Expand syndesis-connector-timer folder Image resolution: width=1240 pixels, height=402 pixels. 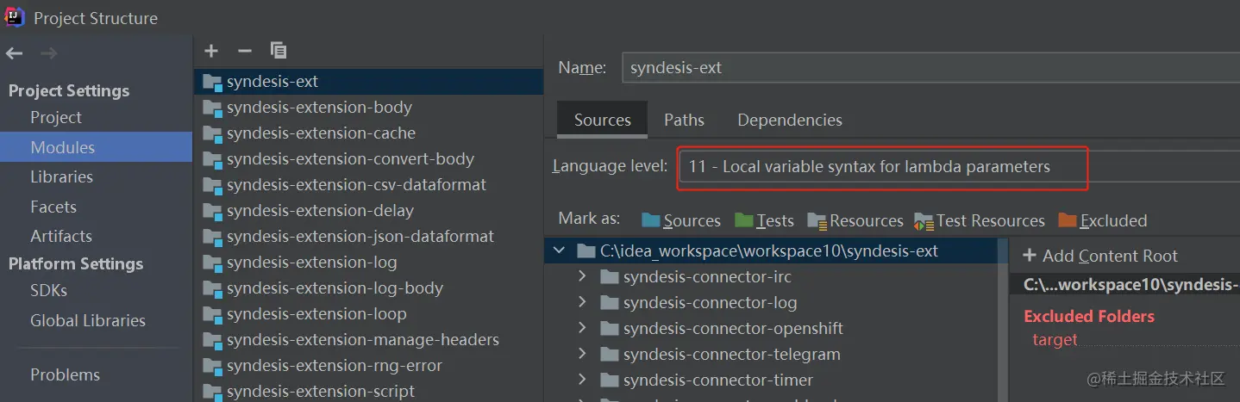click(x=582, y=380)
